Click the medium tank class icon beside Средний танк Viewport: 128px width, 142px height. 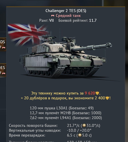tap(53, 16)
